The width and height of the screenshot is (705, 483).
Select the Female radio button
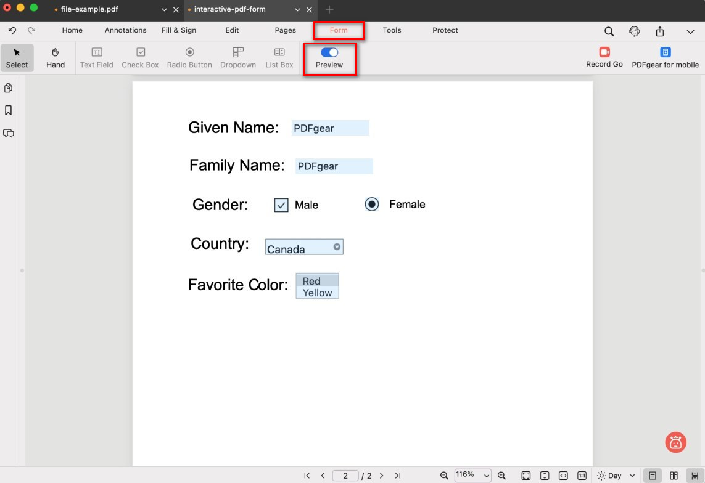[372, 205]
